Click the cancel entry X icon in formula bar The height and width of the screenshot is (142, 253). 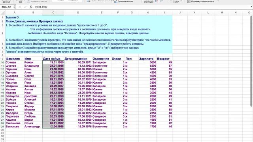pyautogui.click(x=20, y=7)
